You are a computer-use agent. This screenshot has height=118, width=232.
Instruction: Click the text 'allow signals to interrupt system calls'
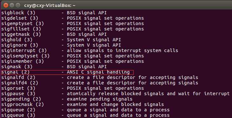coord(123,50)
